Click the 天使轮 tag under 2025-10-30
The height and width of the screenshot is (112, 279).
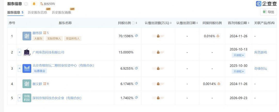click(238, 71)
